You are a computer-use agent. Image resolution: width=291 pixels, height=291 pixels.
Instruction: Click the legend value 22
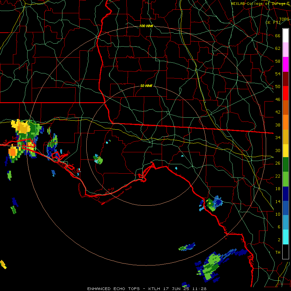(278, 176)
